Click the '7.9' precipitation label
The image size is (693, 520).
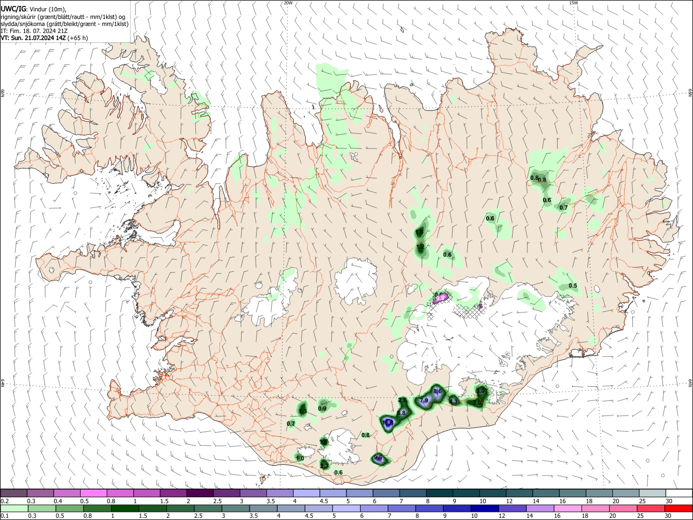click(424, 401)
